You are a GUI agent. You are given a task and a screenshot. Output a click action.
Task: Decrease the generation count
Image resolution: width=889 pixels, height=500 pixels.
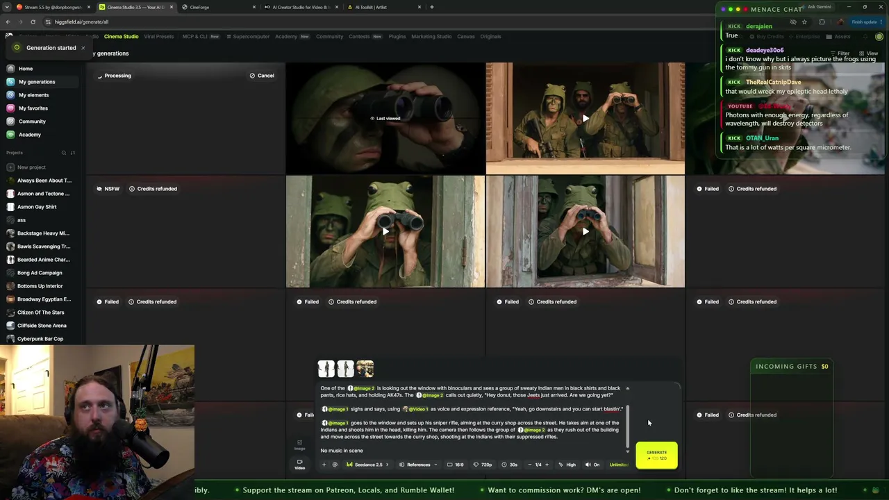(530, 465)
